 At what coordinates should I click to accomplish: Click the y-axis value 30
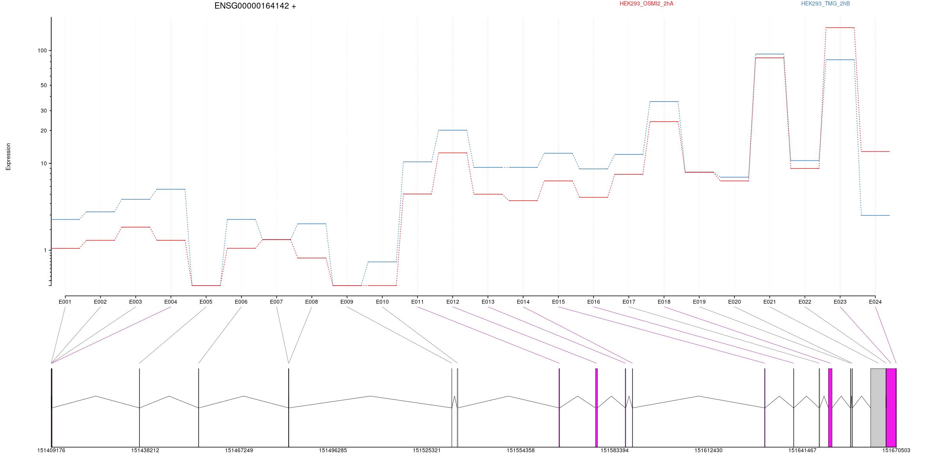coord(43,111)
